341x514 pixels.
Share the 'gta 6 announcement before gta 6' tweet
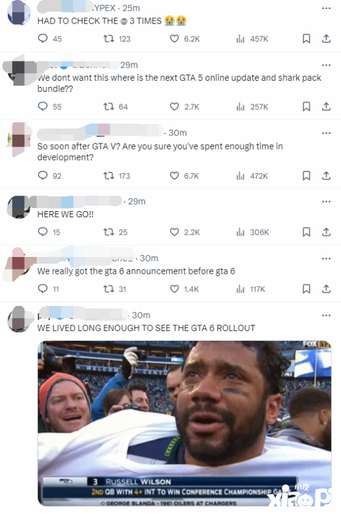326,289
